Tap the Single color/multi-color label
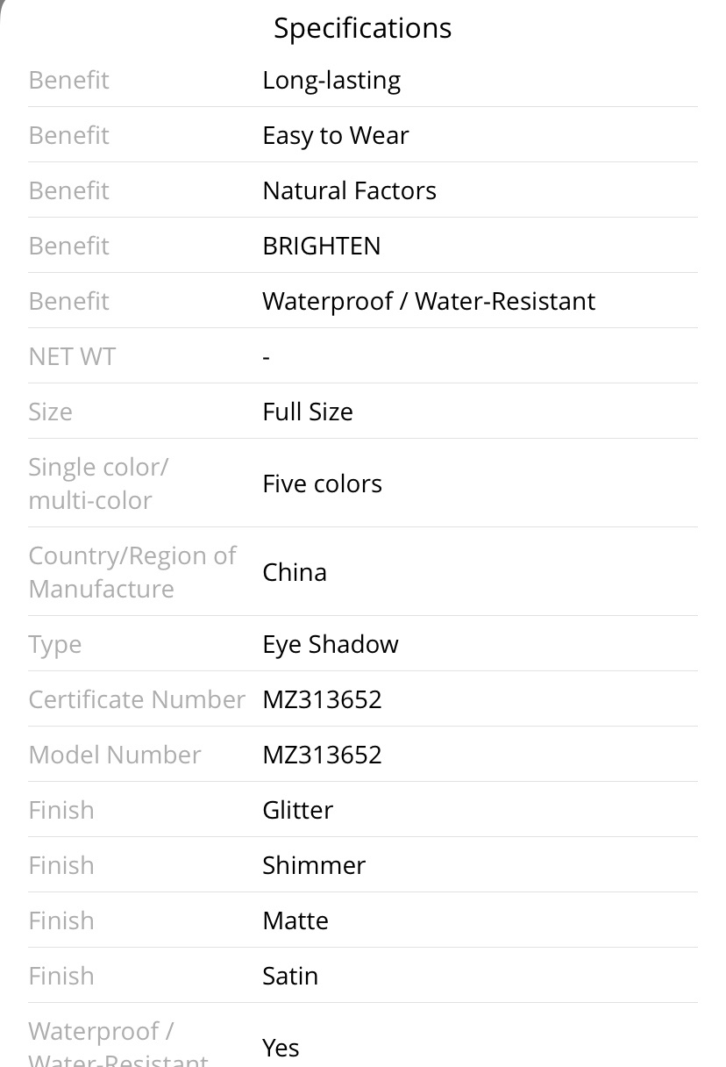726x1067 pixels. click(98, 483)
